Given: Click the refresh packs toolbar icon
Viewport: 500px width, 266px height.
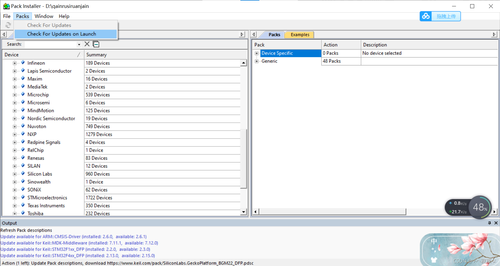Looking at the screenshot, I should pos(8,25).
